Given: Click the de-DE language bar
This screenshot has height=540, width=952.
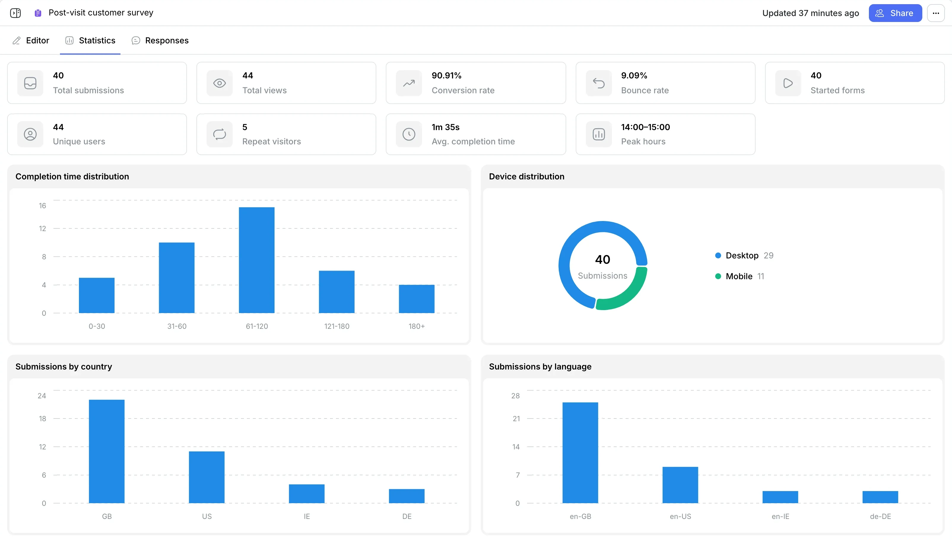Looking at the screenshot, I should pyautogui.click(x=880, y=497).
